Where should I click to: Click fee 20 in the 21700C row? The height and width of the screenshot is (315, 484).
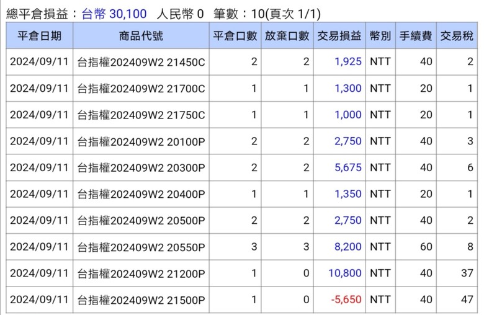pyautogui.click(x=426, y=88)
